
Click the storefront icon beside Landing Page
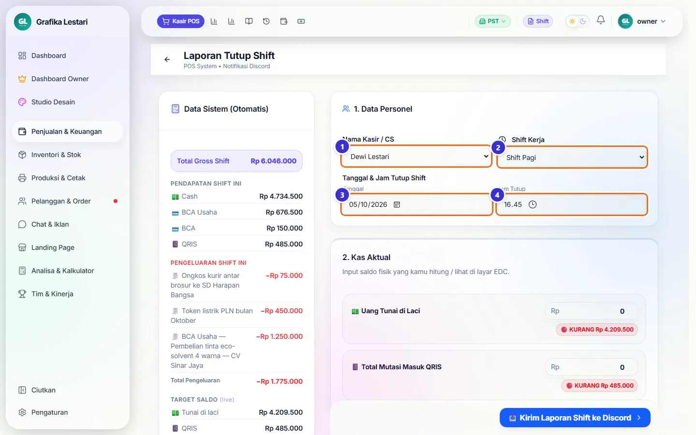coord(22,247)
